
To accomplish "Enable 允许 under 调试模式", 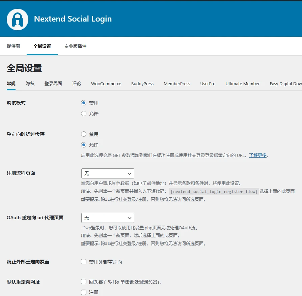I will pos(83,113).
